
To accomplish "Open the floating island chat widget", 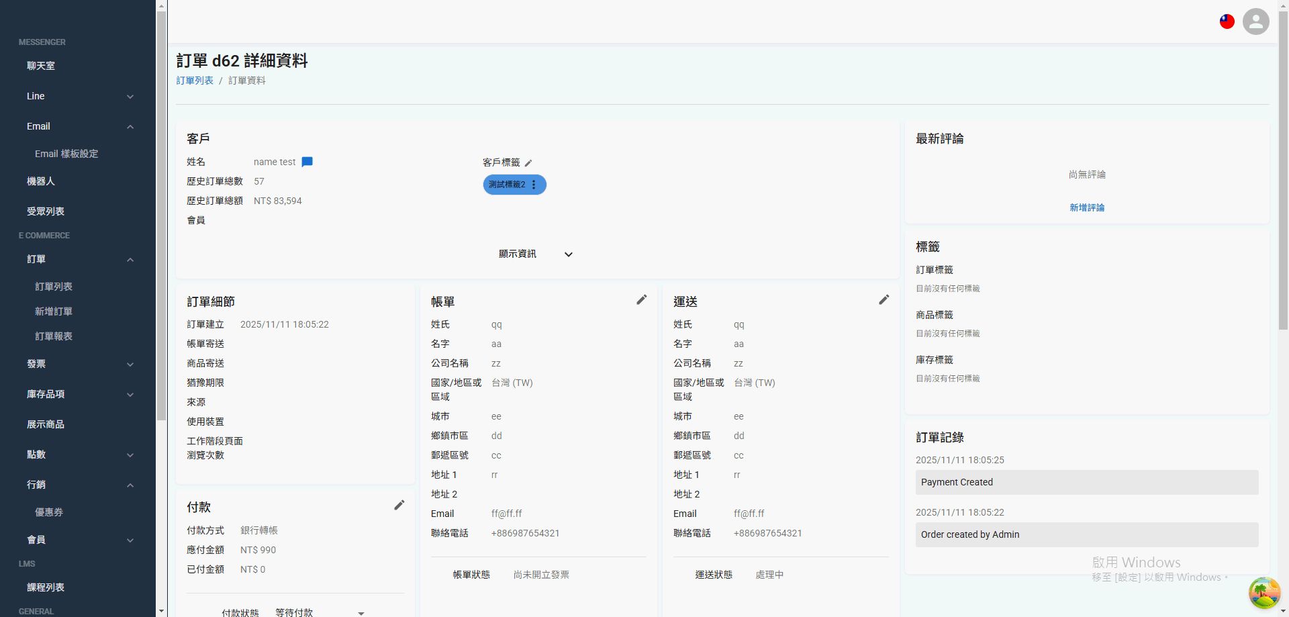I will [1264, 593].
